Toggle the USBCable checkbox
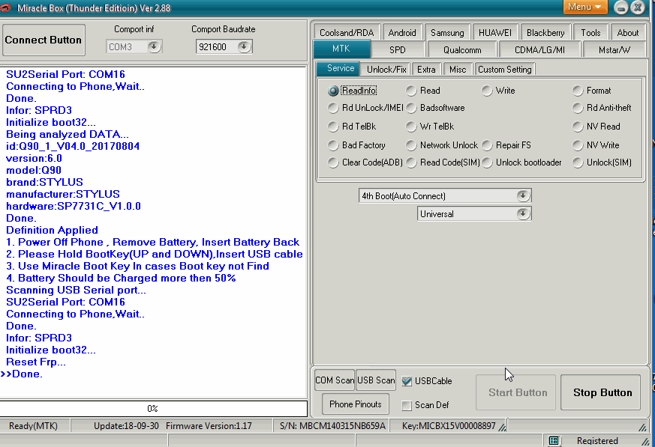655x447 pixels. 407,381
